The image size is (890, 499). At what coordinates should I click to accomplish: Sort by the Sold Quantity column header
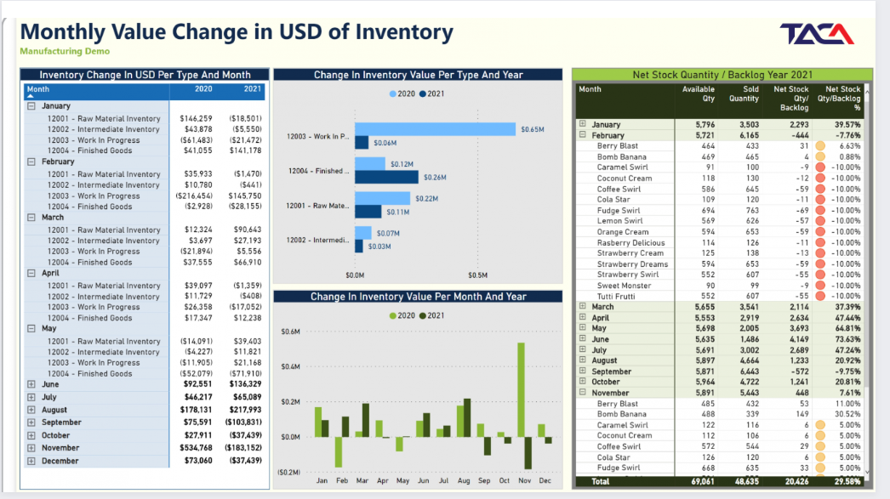pos(745,94)
